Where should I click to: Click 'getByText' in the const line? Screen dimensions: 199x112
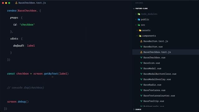pyautogui.click(x=51, y=74)
